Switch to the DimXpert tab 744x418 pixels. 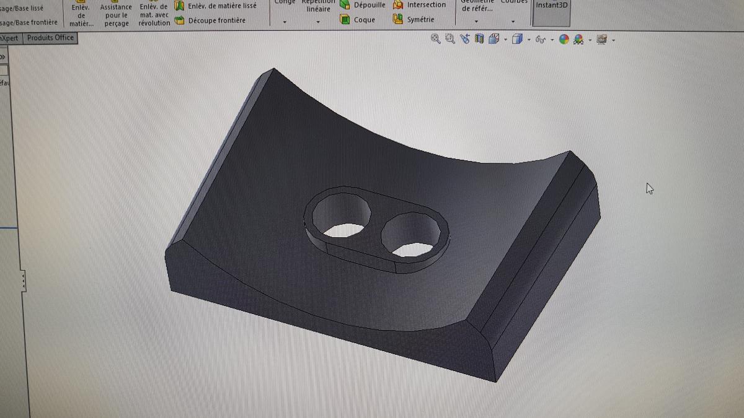pyautogui.click(x=11, y=38)
